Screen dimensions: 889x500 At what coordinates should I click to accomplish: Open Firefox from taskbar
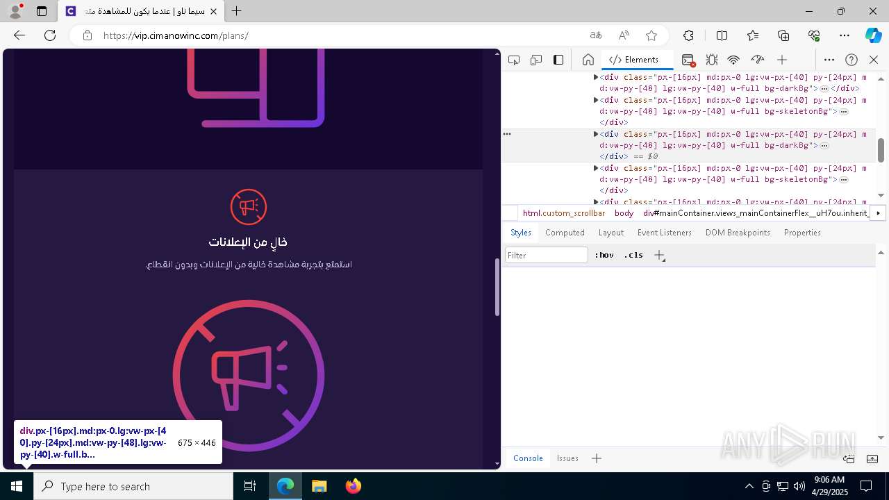click(x=354, y=486)
